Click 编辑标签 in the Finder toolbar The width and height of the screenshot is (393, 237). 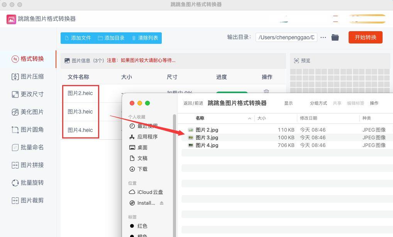[x=356, y=103]
